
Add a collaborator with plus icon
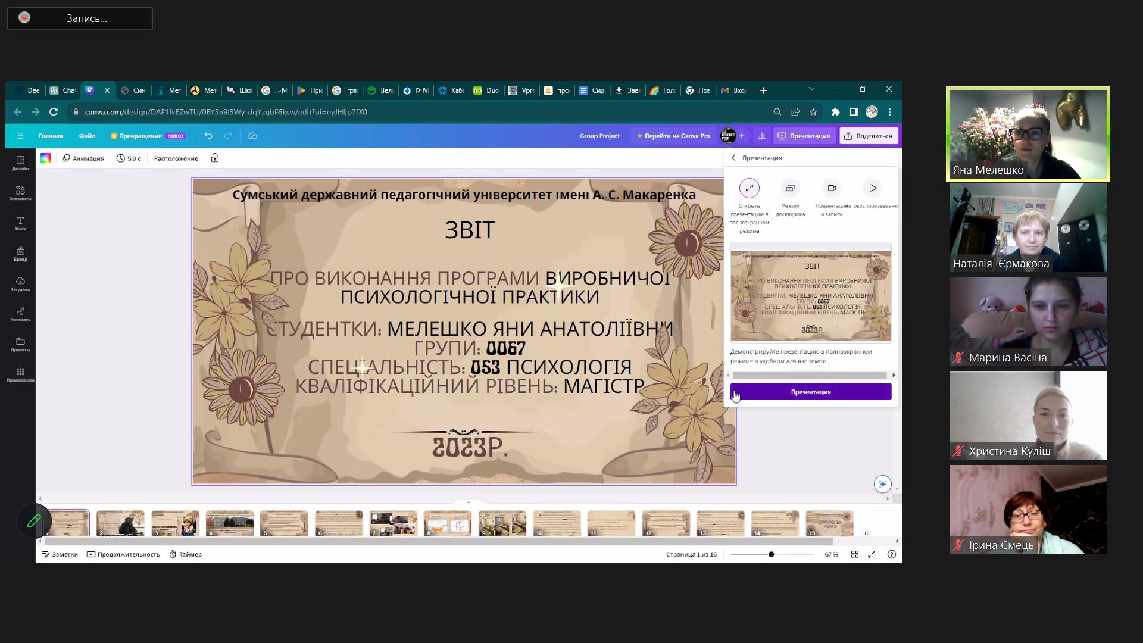pos(742,136)
